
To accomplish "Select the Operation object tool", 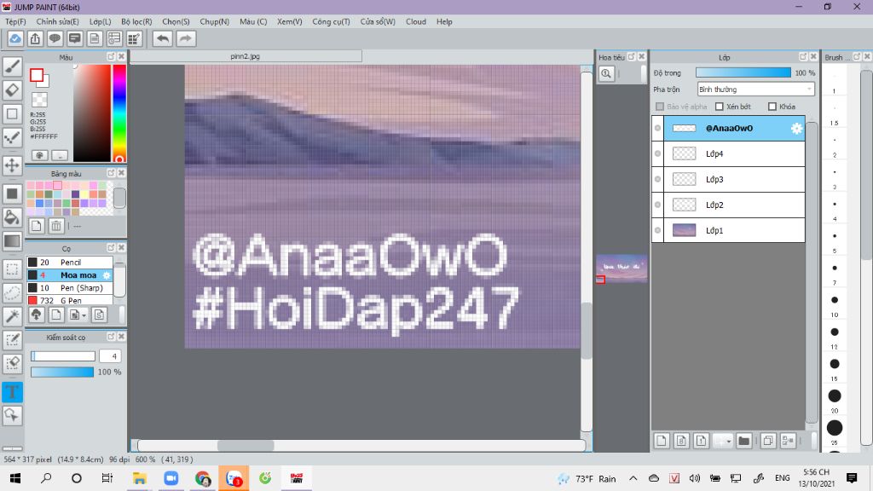I will coord(12,415).
